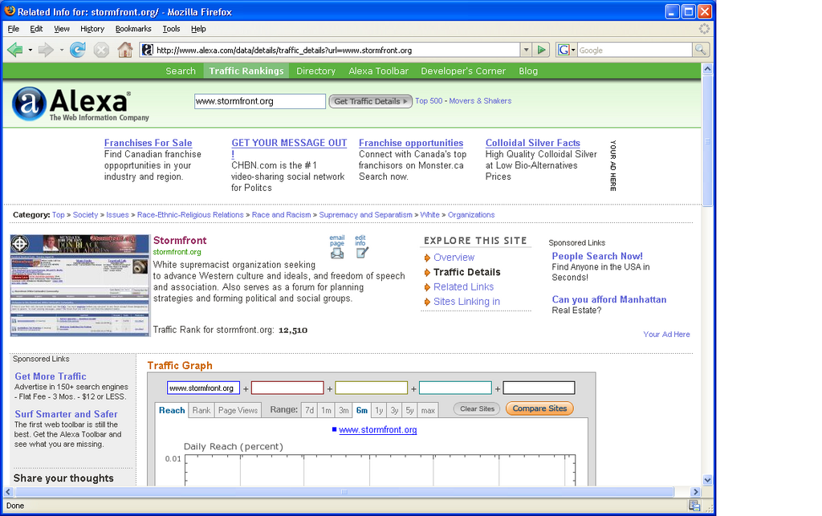Open the Developer's Corner tab

(x=463, y=71)
